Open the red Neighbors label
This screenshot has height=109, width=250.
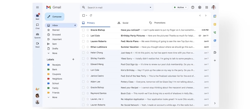pos(57,79)
